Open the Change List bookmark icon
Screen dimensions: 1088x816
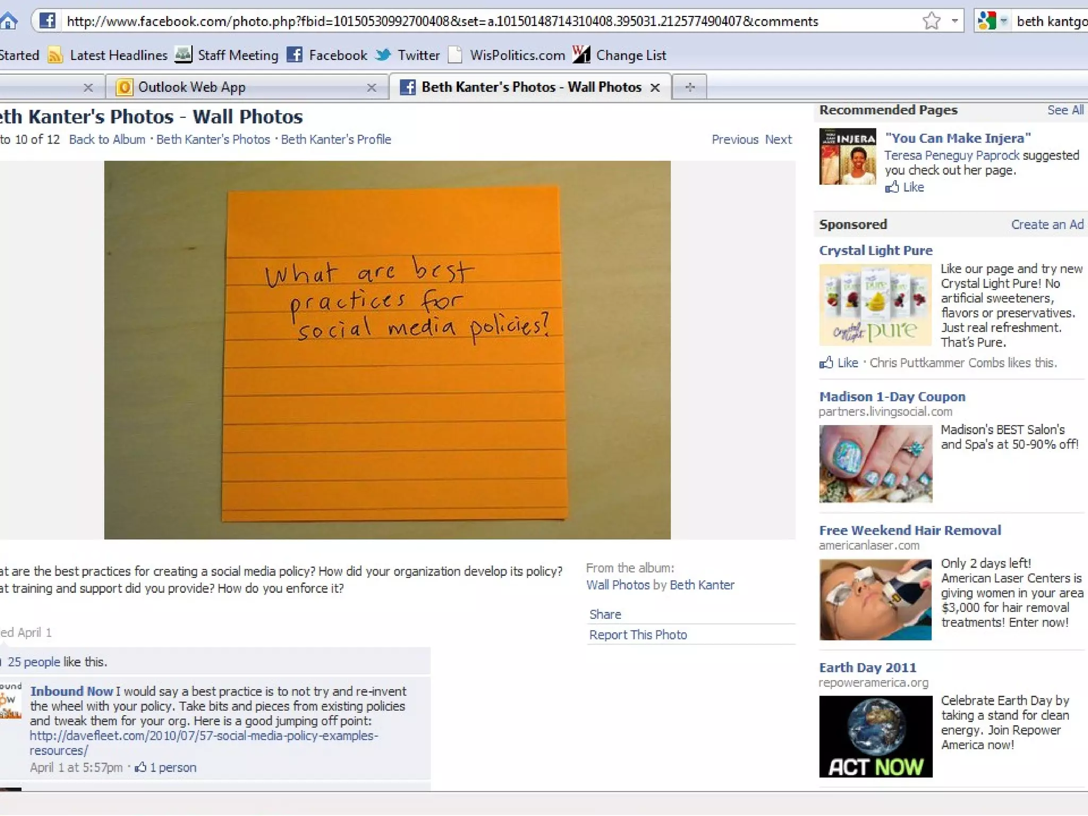[x=581, y=55]
